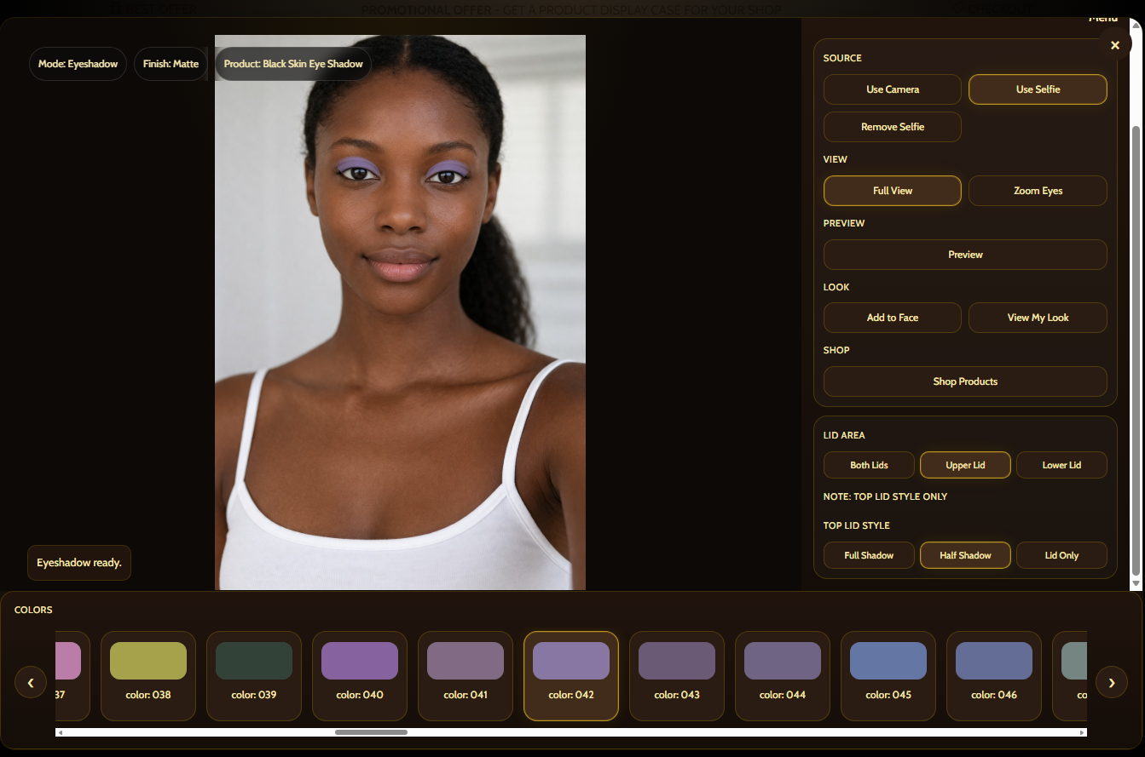
Task: Open the Menu at top right
Action: (x=1103, y=18)
